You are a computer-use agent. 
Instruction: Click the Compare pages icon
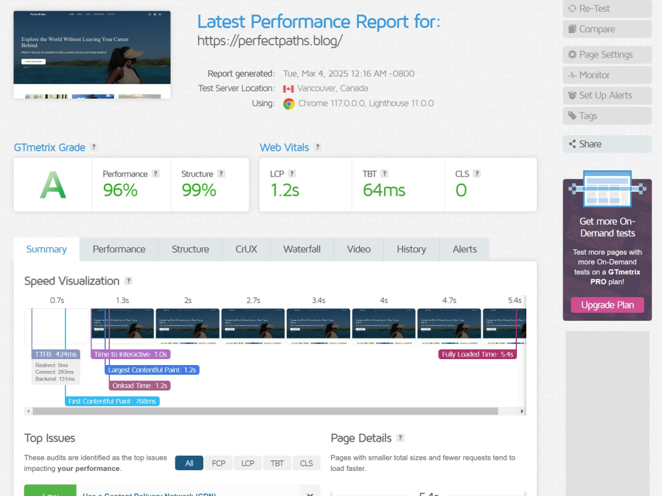tap(572, 28)
